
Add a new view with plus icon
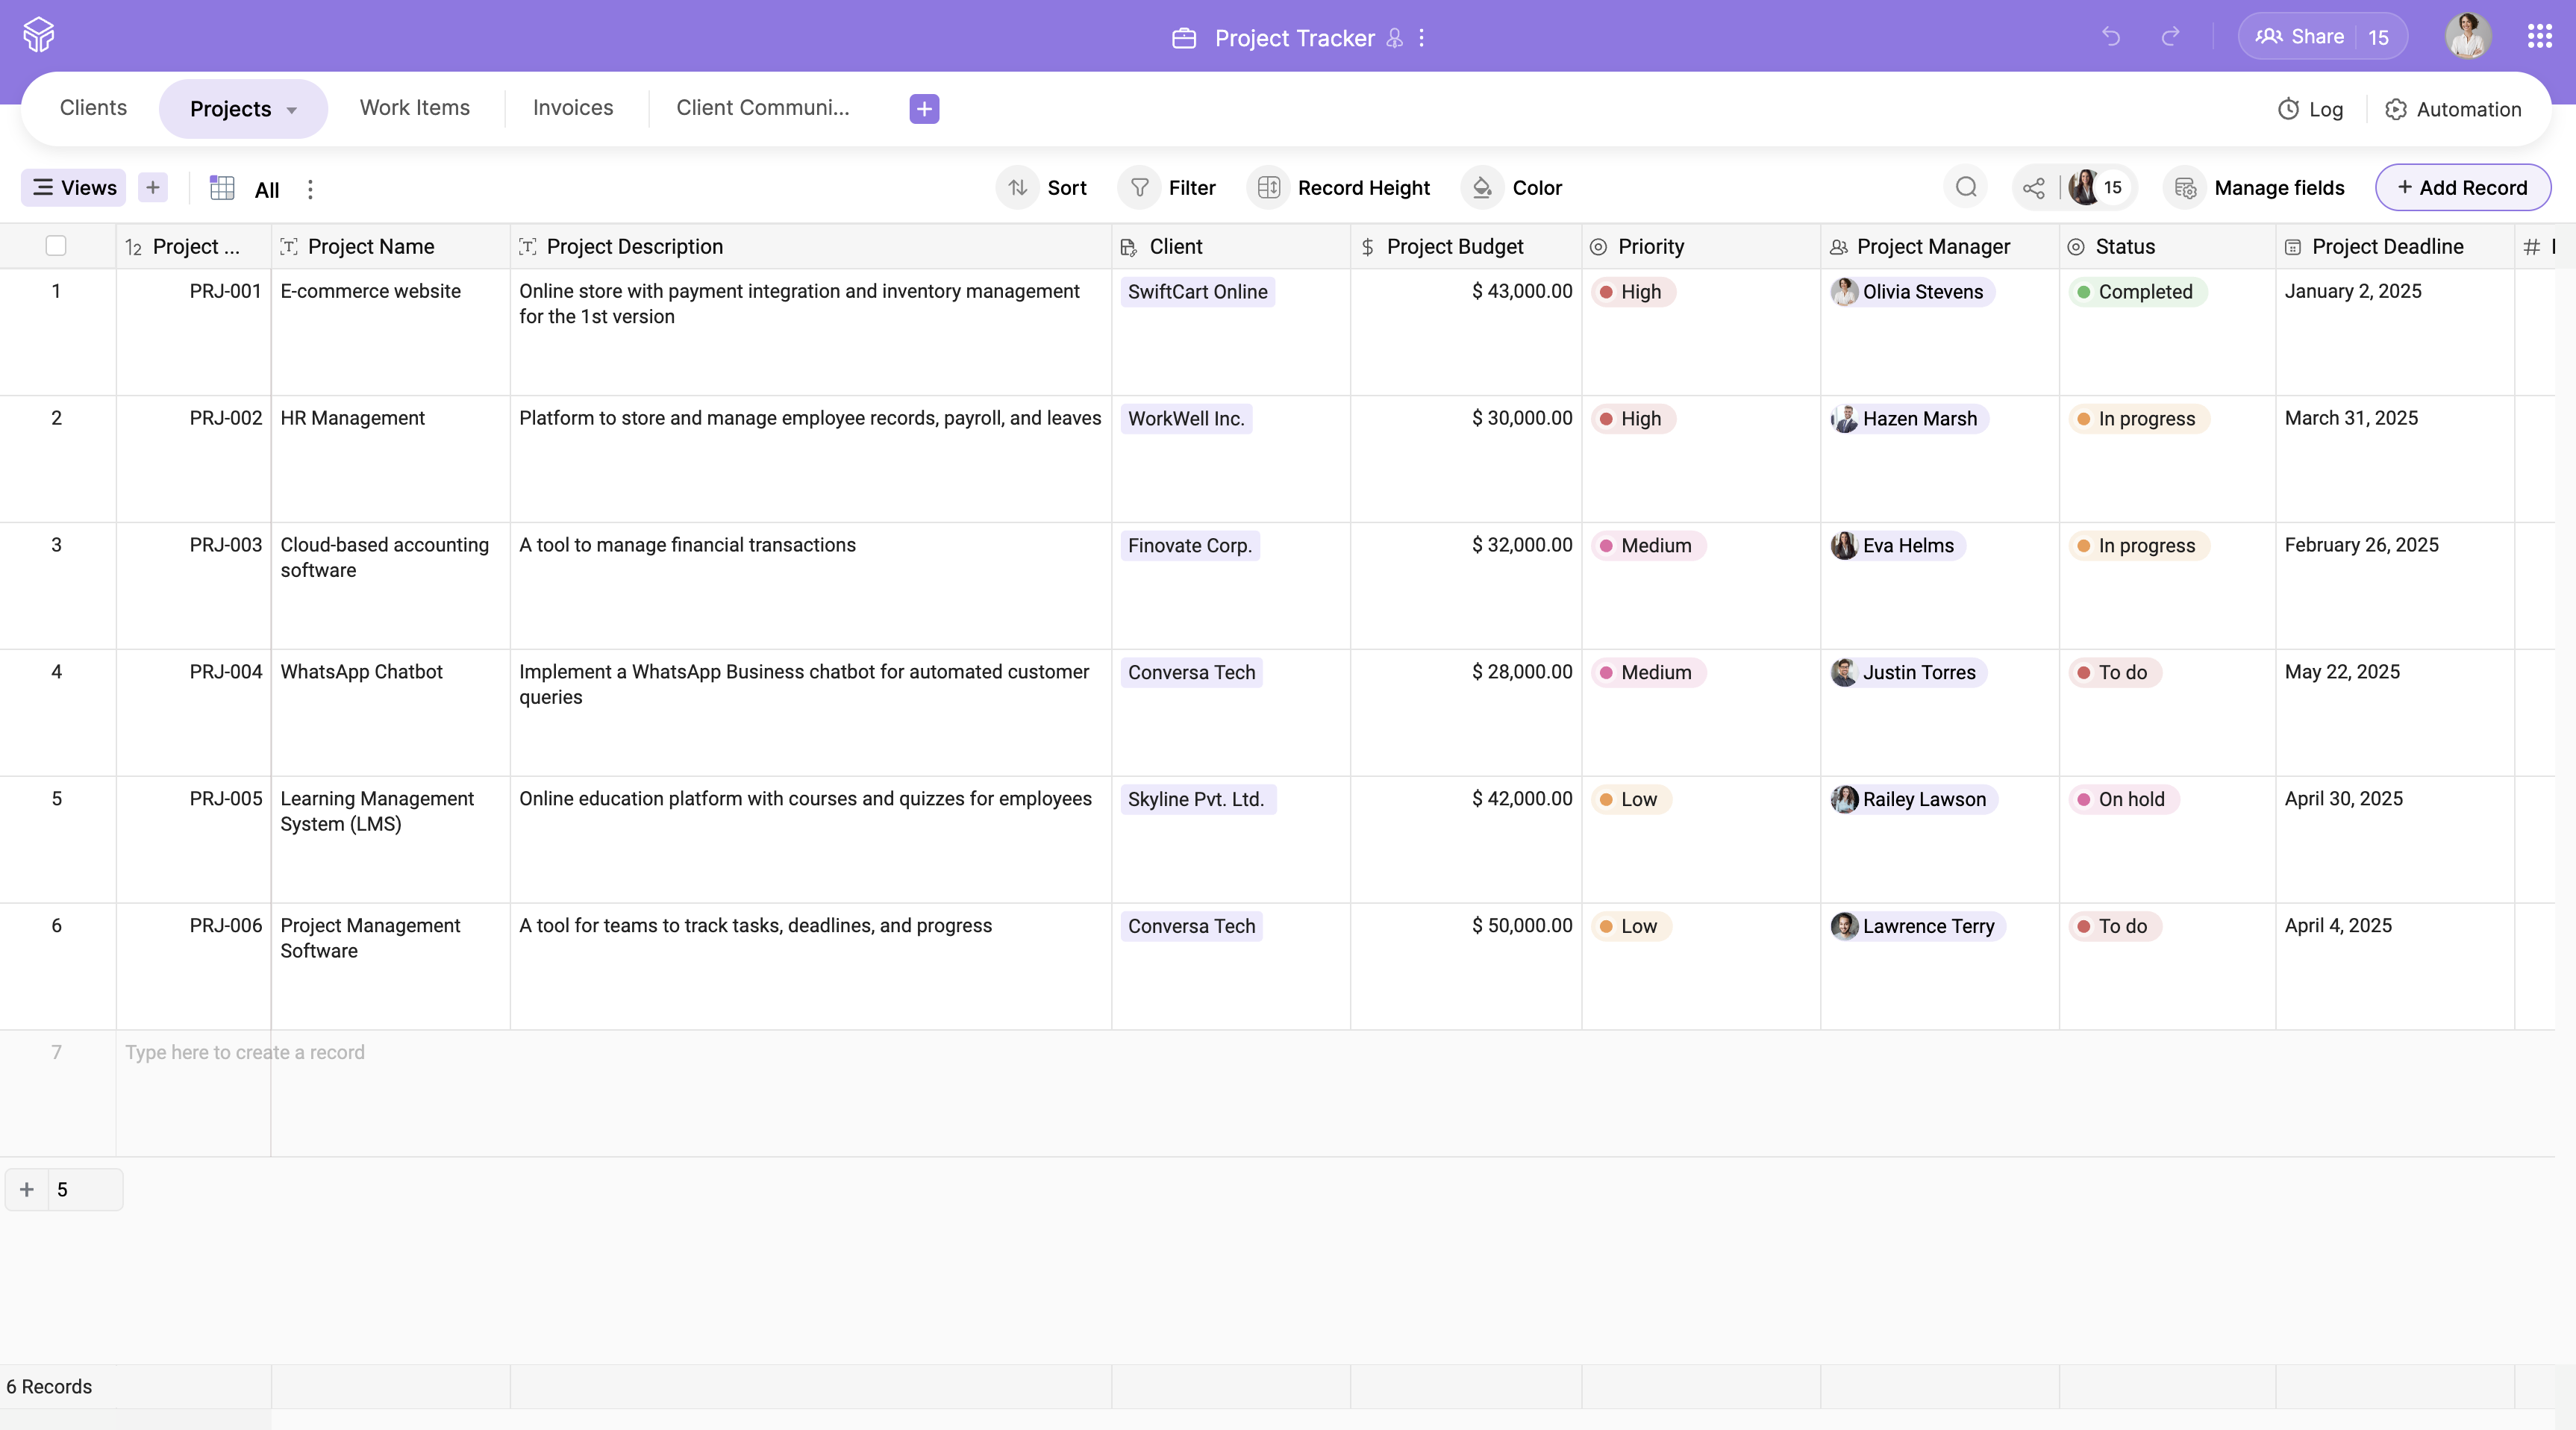coord(153,187)
